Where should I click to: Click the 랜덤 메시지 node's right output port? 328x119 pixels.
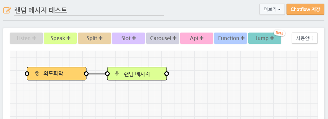click(167, 74)
